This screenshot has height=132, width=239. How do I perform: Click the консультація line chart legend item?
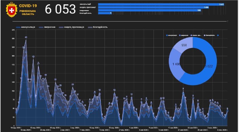tap(26, 27)
